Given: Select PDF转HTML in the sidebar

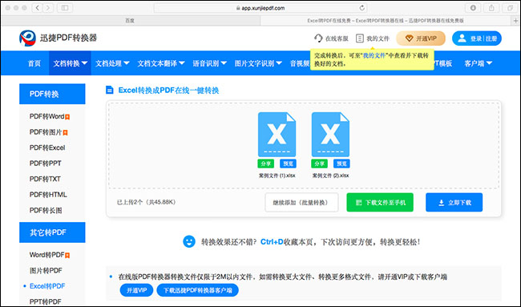Looking at the screenshot, I should (x=48, y=195).
